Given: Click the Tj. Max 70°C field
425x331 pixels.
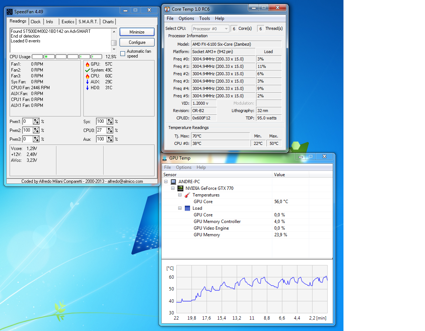Looking at the screenshot, I should tap(220, 136).
